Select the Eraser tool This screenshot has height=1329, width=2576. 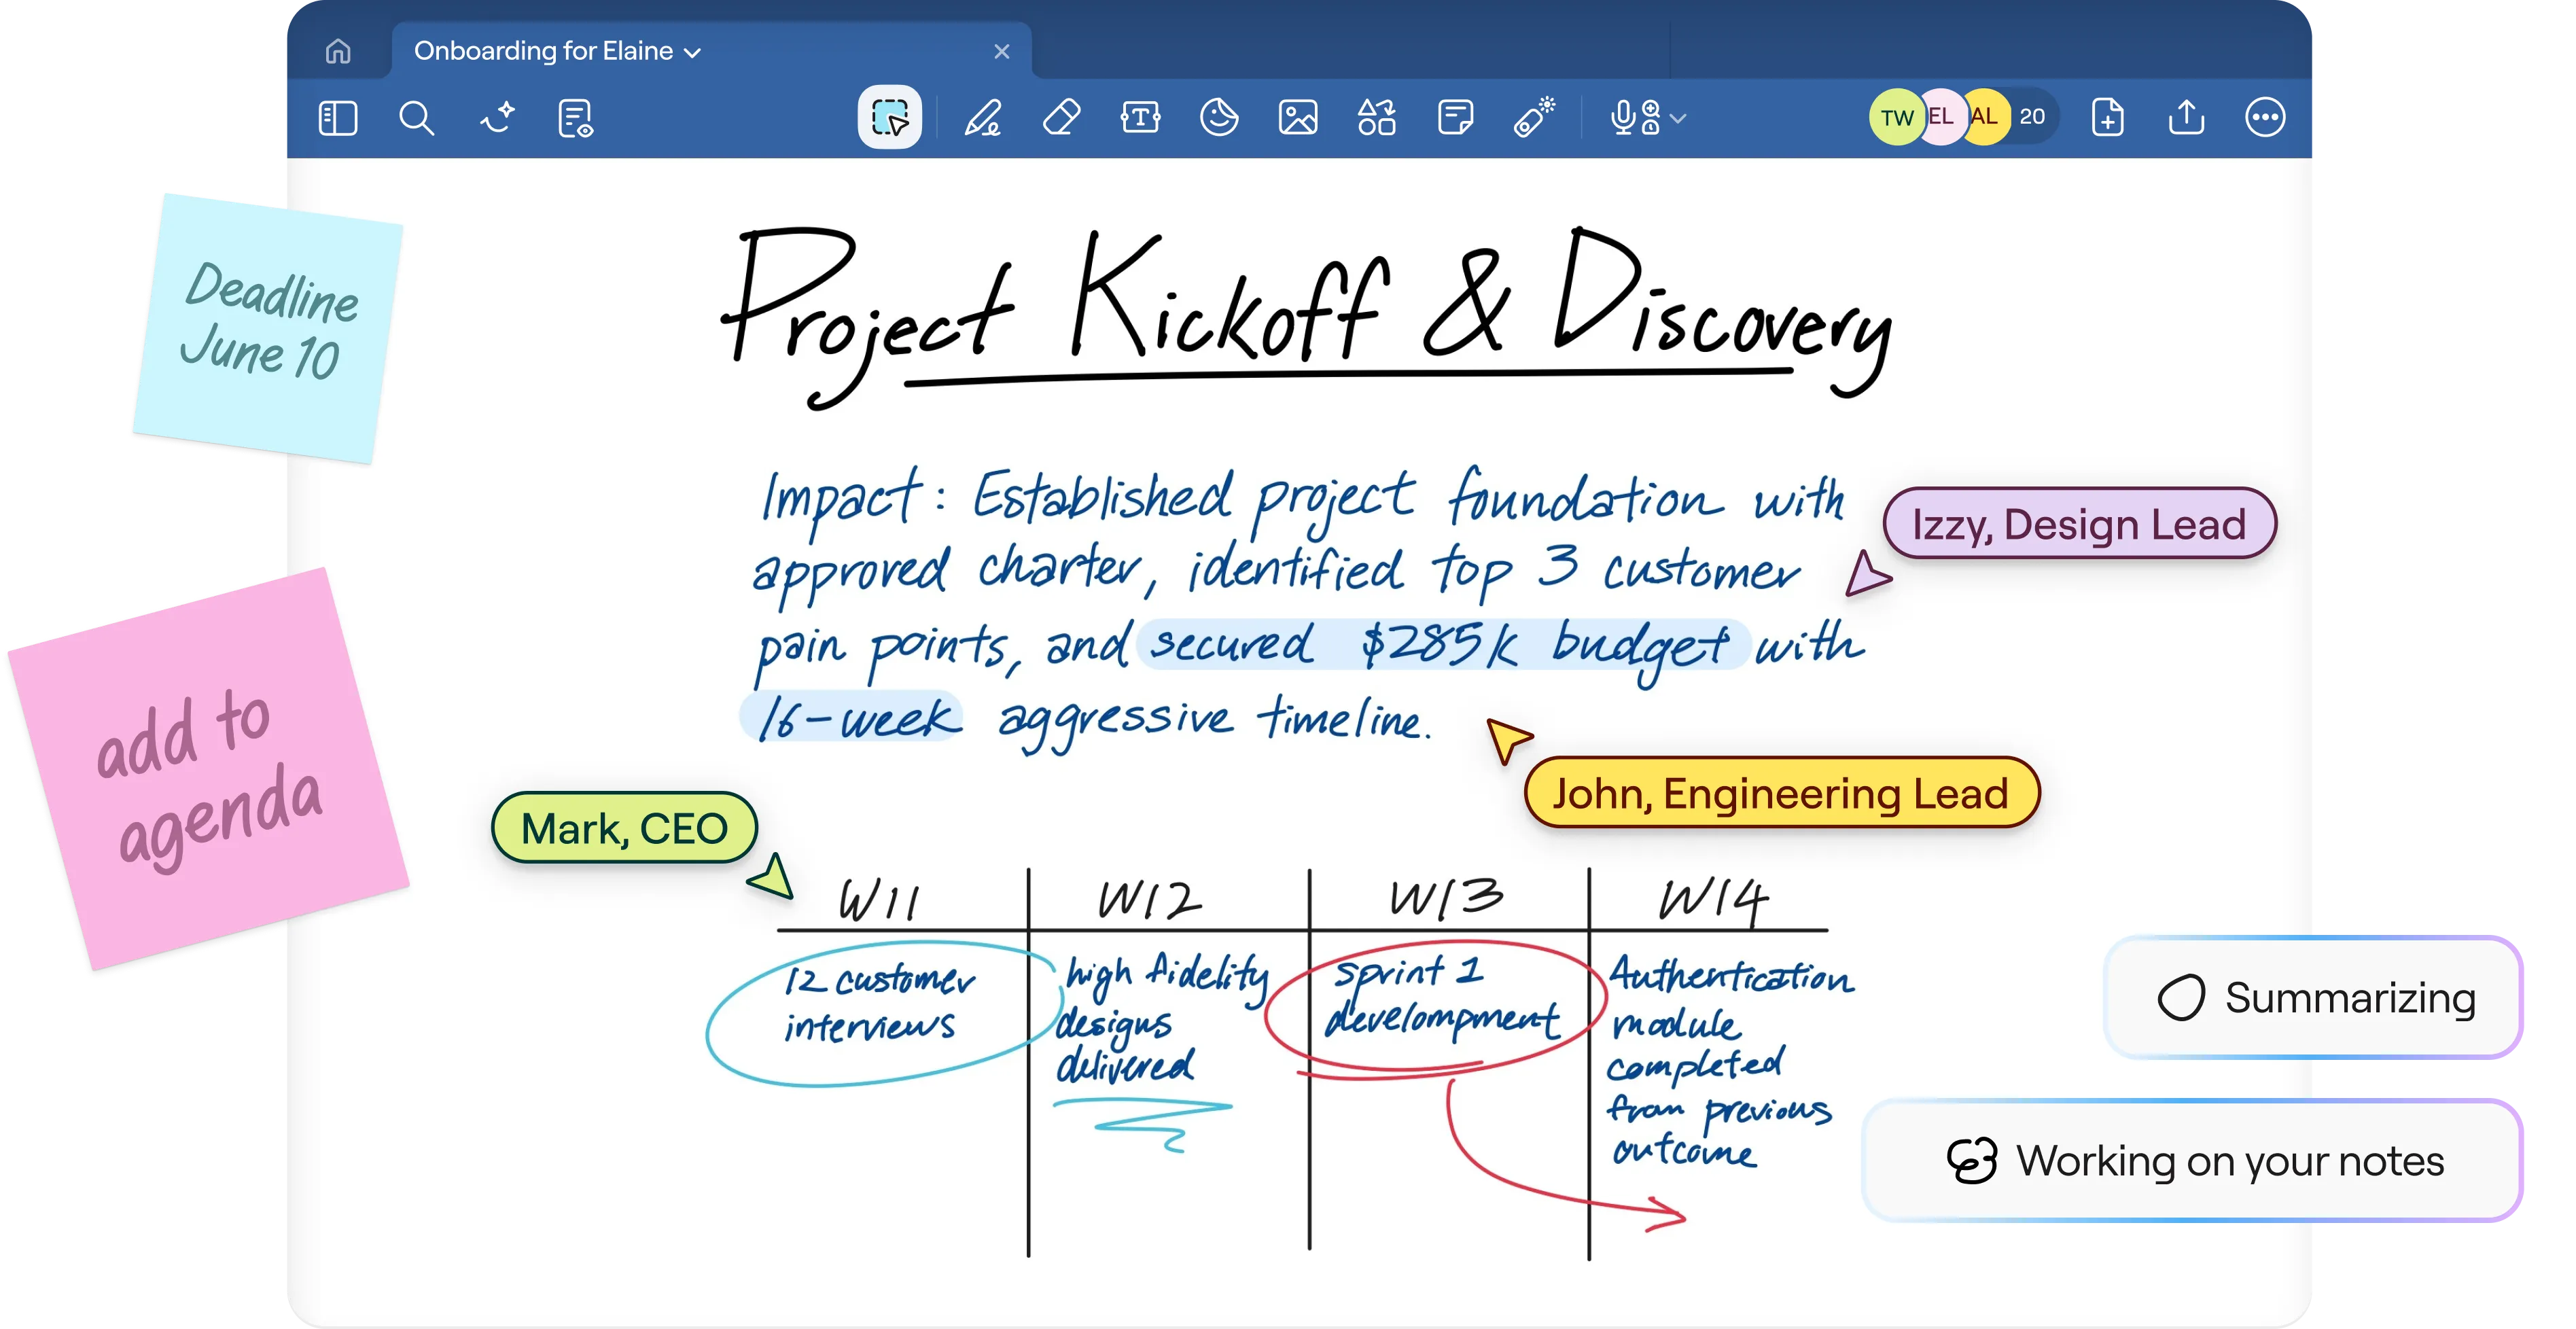coord(1061,118)
